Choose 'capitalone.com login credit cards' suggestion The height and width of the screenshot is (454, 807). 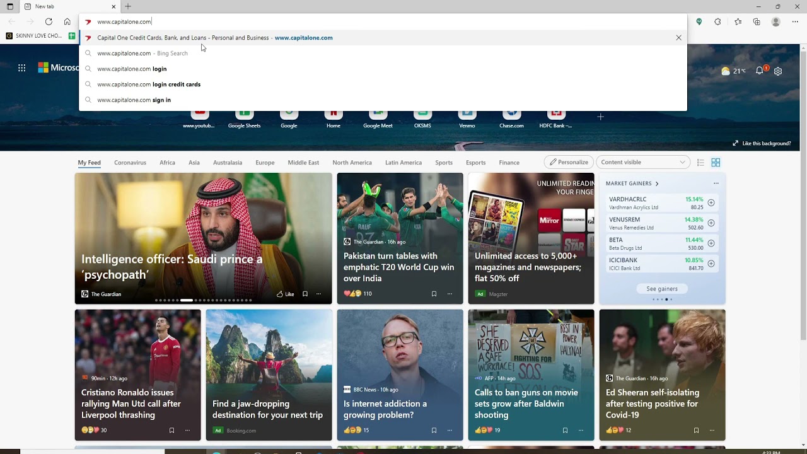(x=383, y=84)
